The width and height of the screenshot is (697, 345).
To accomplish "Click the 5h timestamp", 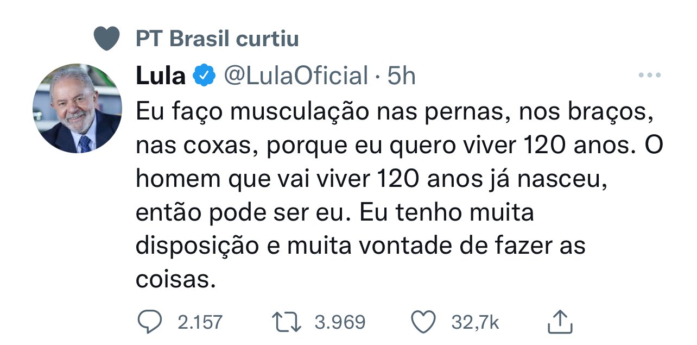I will (401, 76).
